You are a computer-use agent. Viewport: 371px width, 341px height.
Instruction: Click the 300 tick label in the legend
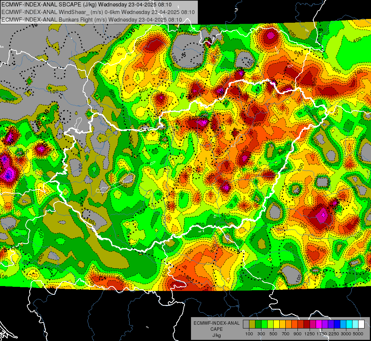[x=261, y=334]
